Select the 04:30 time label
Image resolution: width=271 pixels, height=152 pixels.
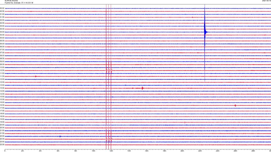click(x=2, y=35)
